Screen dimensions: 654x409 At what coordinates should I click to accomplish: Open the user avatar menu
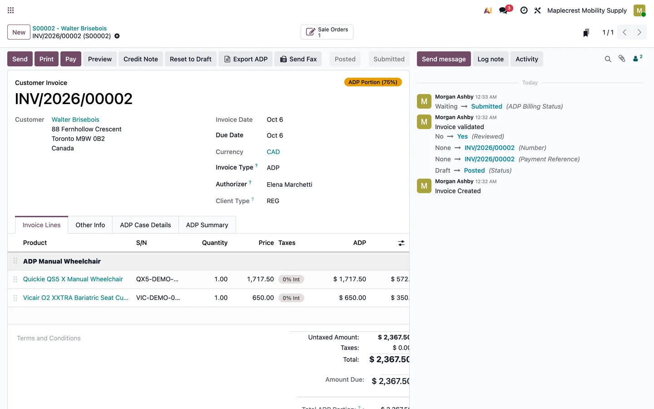tap(639, 10)
